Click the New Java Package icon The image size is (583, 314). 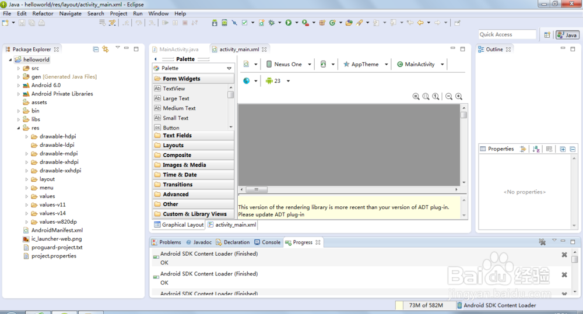(x=322, y=23)
